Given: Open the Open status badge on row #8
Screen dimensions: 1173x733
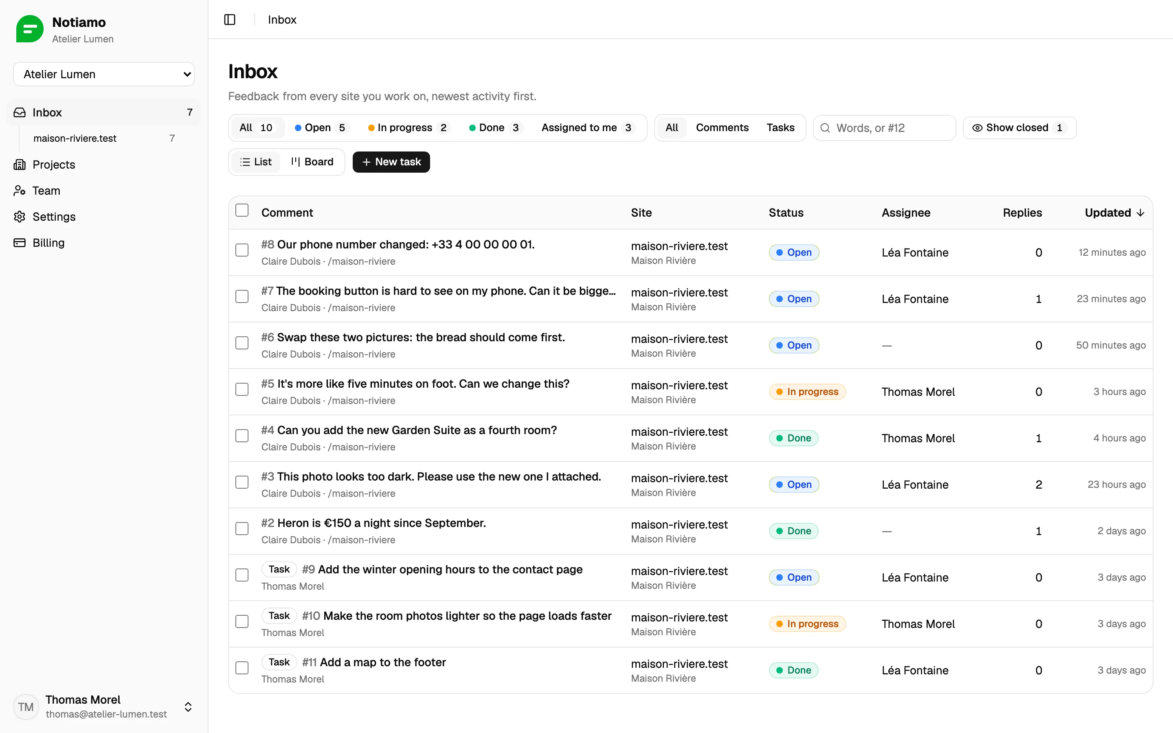Looking at the screenshot, I should (794, 252).
